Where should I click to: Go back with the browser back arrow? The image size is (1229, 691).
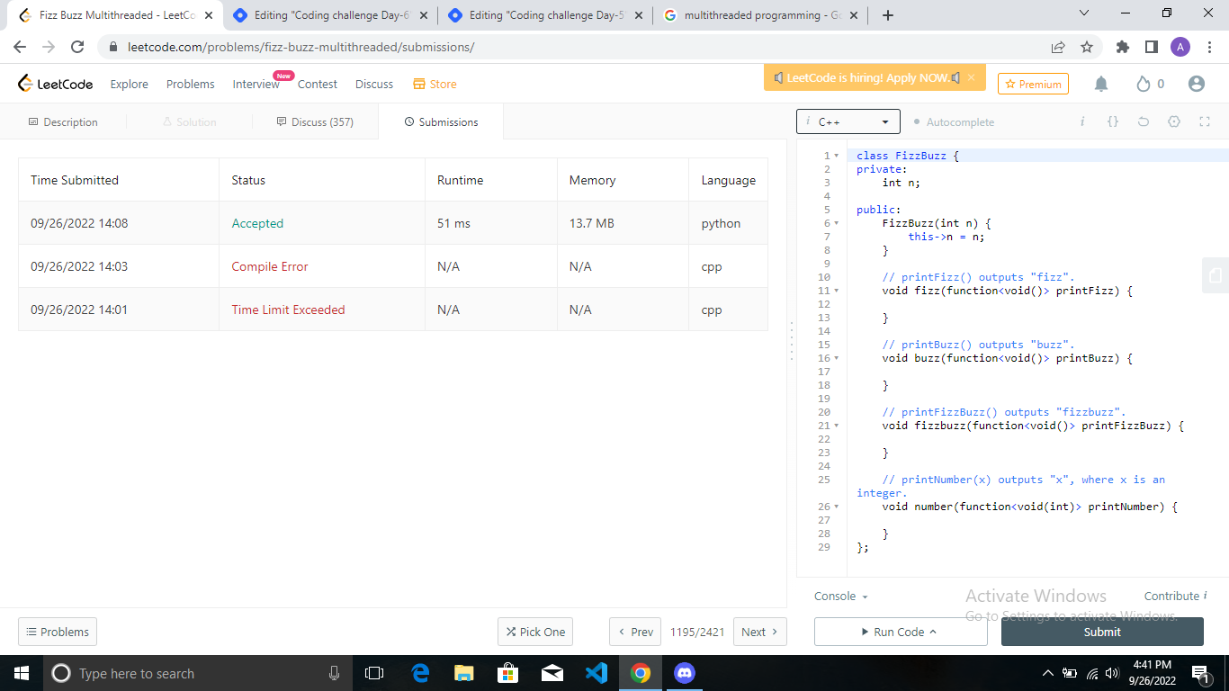(x=20, y=47)
